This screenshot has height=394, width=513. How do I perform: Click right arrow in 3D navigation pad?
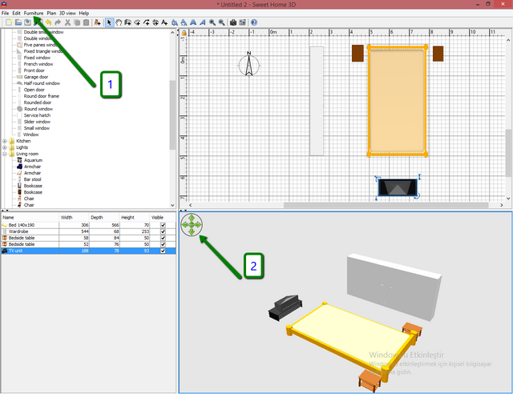coord(199,225)
